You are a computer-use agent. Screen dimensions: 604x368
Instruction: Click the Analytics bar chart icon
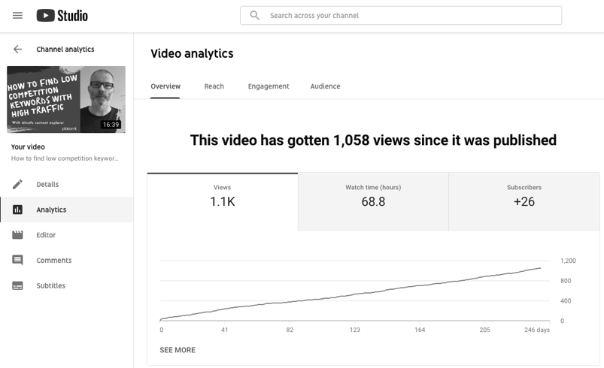coord(17,210)
